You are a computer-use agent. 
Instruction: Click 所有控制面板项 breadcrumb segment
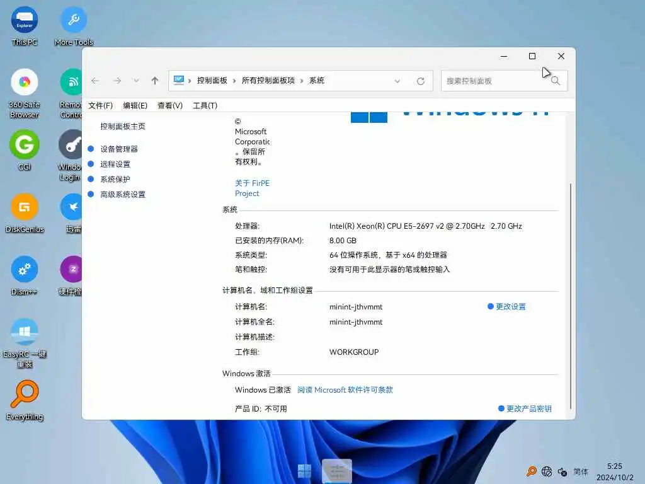(268, 81)
